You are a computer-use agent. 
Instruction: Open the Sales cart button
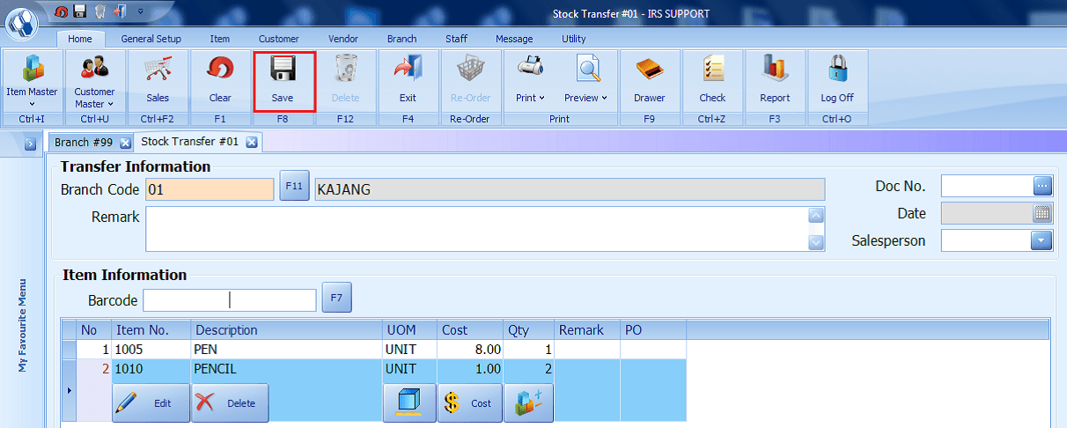158,80
